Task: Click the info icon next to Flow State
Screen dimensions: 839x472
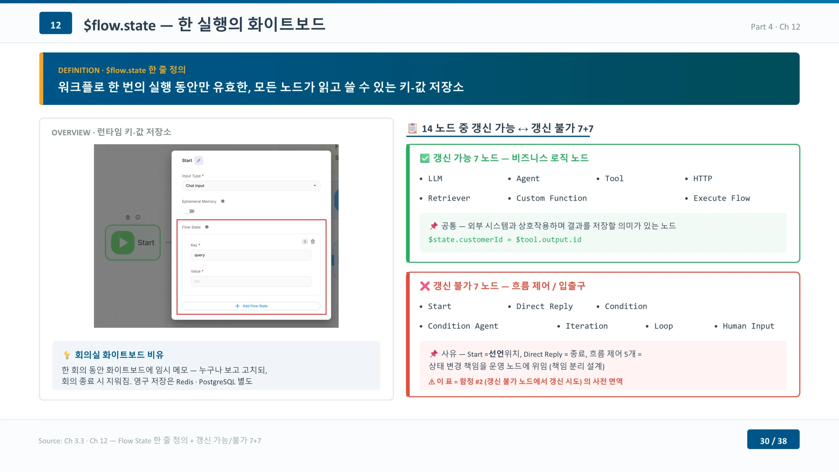Action: (x=207, y=227)
